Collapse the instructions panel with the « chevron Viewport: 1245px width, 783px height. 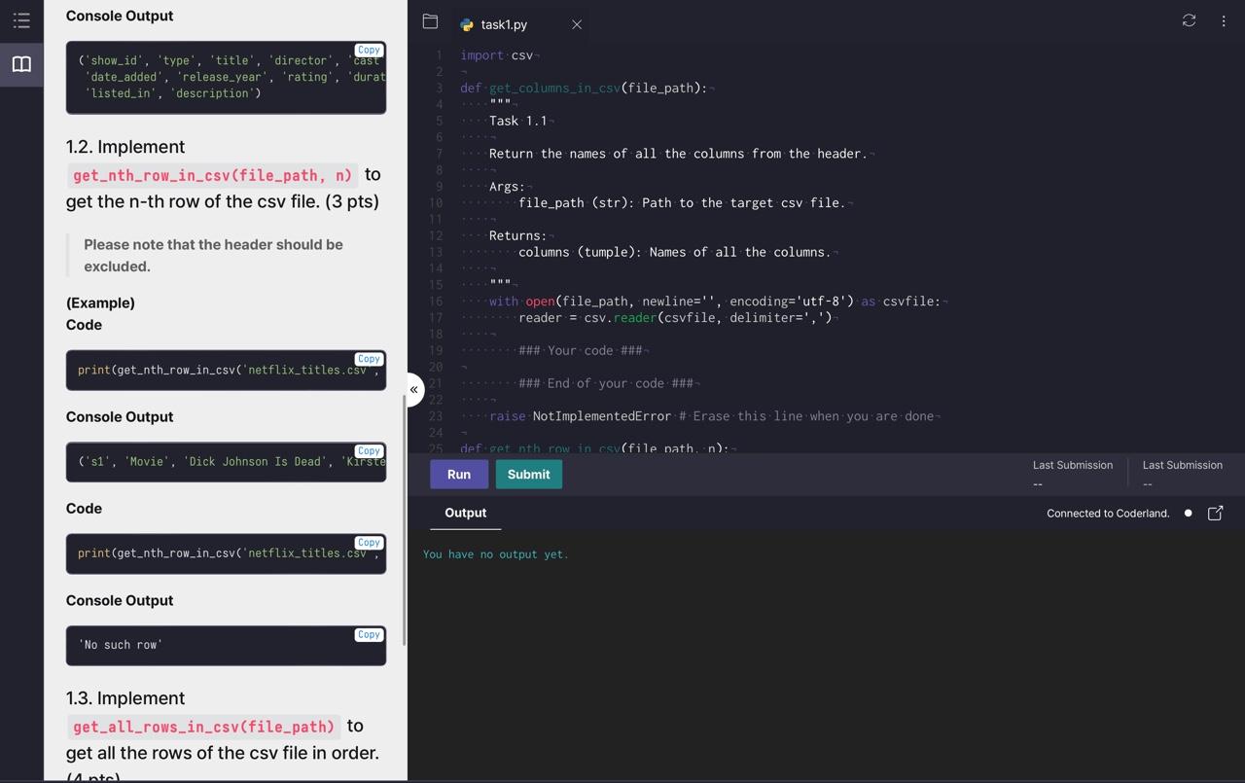tap(413, 388)
